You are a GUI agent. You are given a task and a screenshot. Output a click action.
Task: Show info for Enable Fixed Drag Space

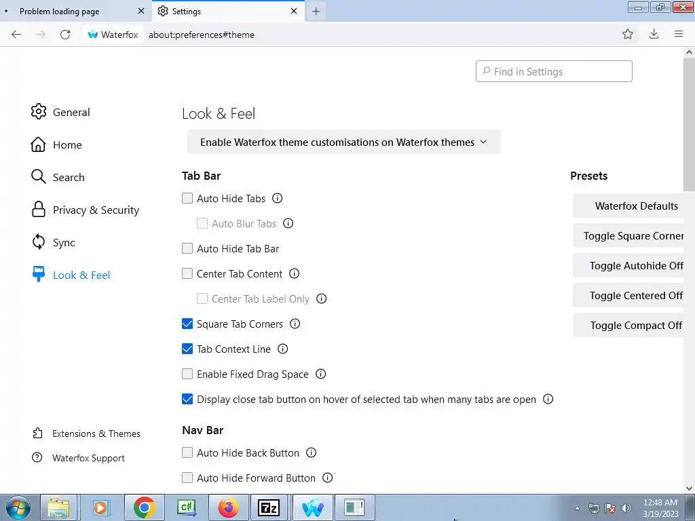pyautogui.click(x=320, y=374)
